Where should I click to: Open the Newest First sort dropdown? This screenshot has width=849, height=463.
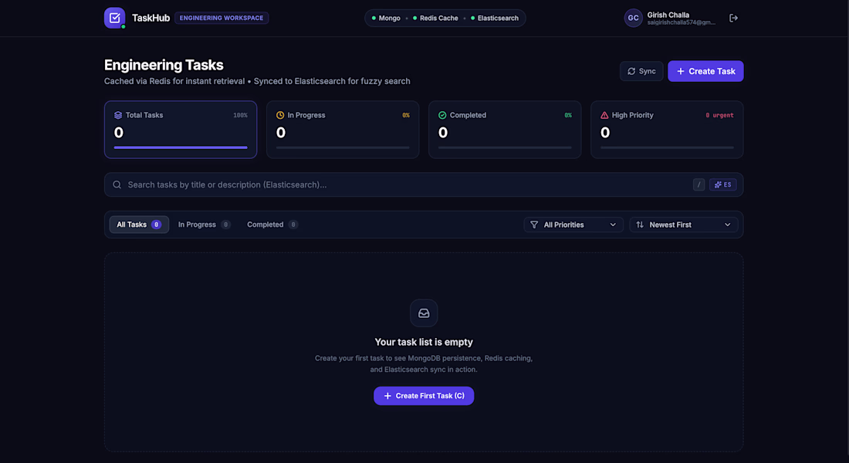tap(683, 225)
